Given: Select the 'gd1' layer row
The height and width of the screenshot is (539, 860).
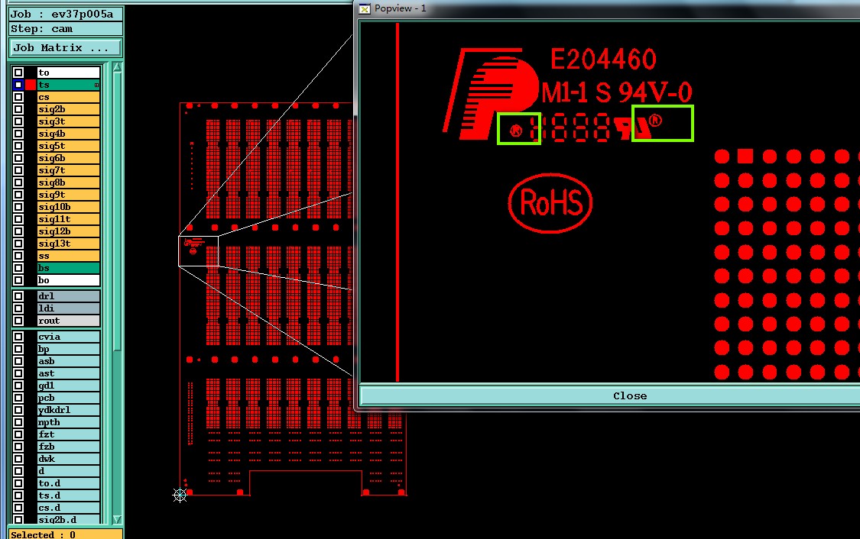Looking at the screenshot, I should (69, 386).
